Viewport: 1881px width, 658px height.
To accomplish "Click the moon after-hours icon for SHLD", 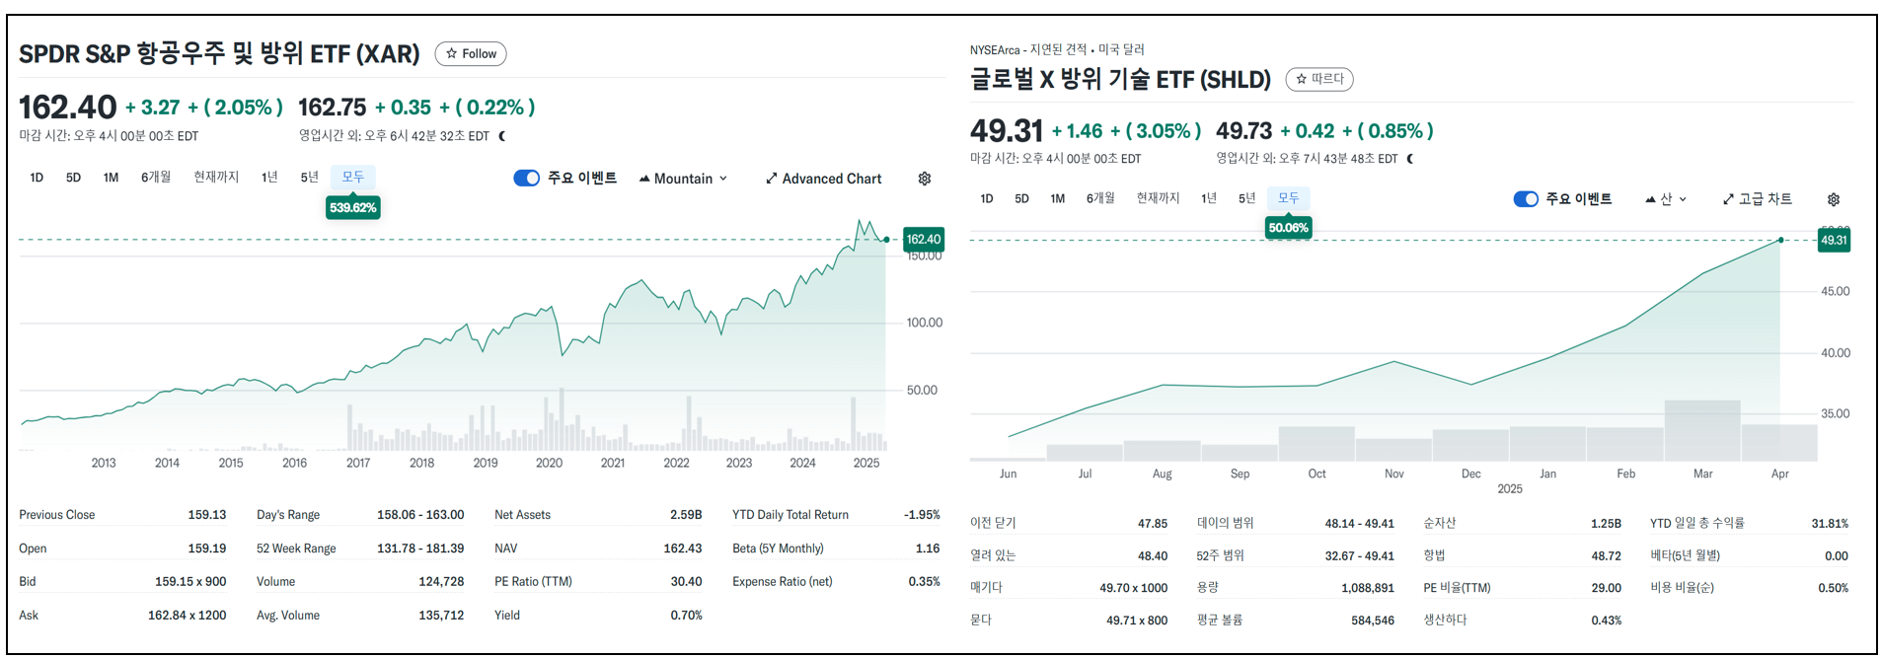I will (1410, 159).
